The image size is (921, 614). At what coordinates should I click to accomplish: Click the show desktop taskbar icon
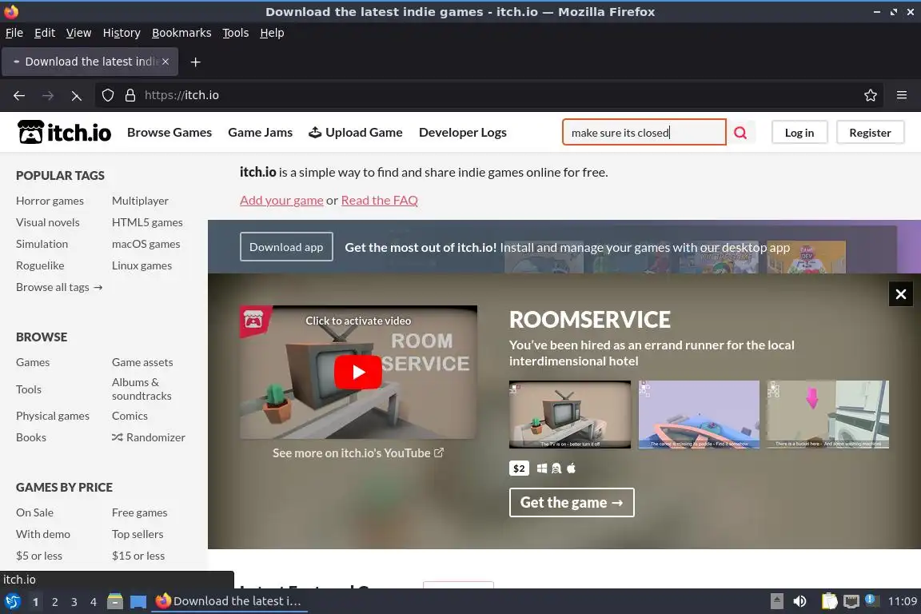click(x=138, y=601)
